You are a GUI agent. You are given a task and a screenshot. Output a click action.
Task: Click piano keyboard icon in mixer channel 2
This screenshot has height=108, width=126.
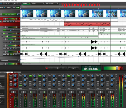(x=11, y=78)
